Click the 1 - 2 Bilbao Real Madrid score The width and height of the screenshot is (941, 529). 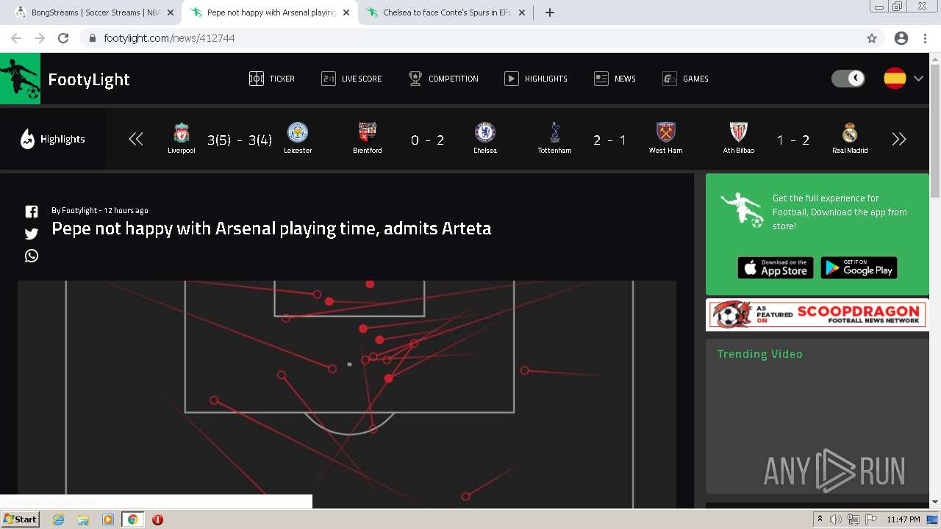coord(793,140)
